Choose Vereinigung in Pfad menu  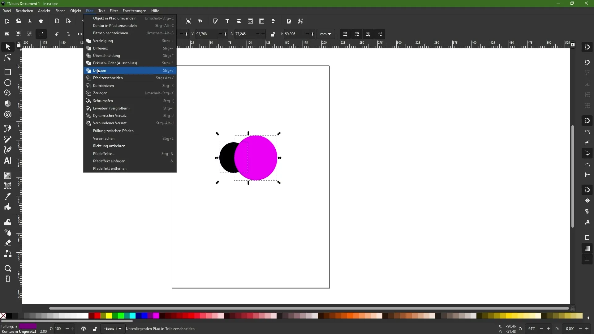[130, 41]
